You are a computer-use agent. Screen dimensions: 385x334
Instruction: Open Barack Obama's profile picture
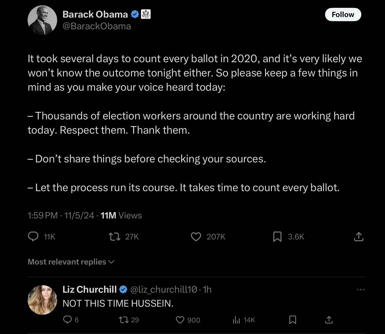(x=42, y=20)
